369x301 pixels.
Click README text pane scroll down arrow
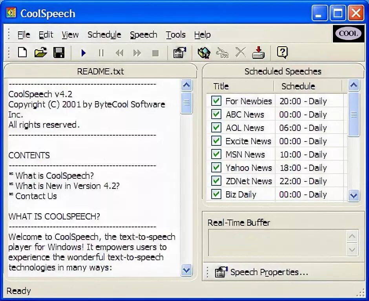point(186,270)
